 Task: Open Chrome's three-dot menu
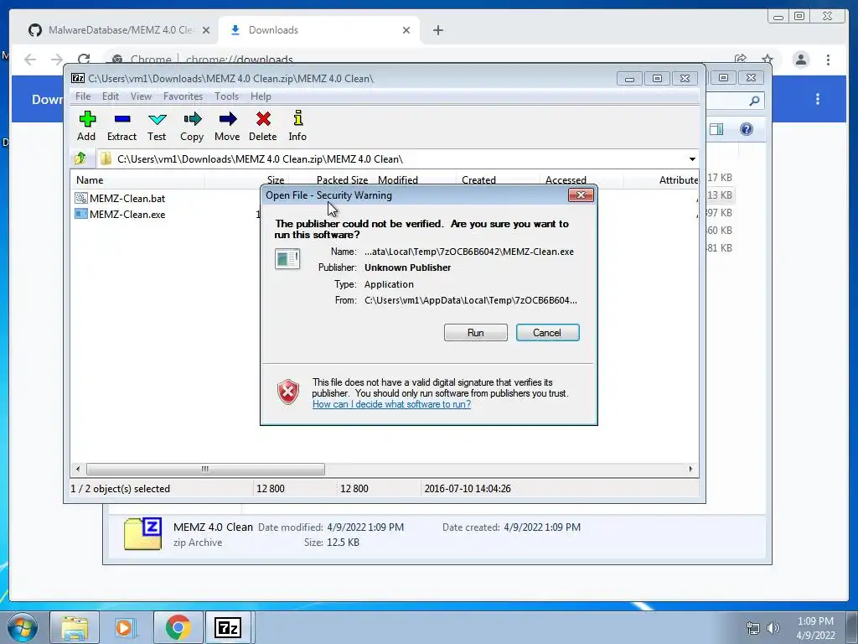[828, 60]
